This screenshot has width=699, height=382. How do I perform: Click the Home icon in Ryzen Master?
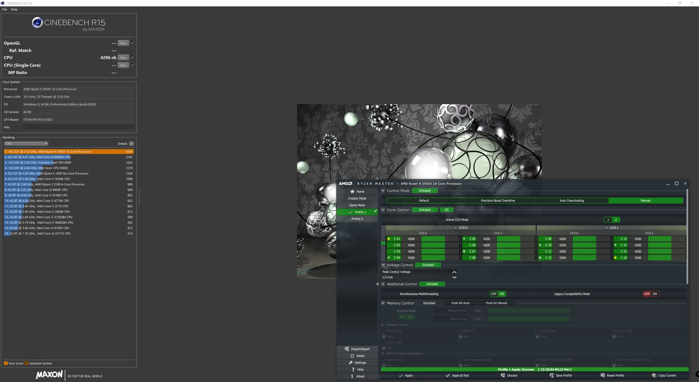point(352,192)
